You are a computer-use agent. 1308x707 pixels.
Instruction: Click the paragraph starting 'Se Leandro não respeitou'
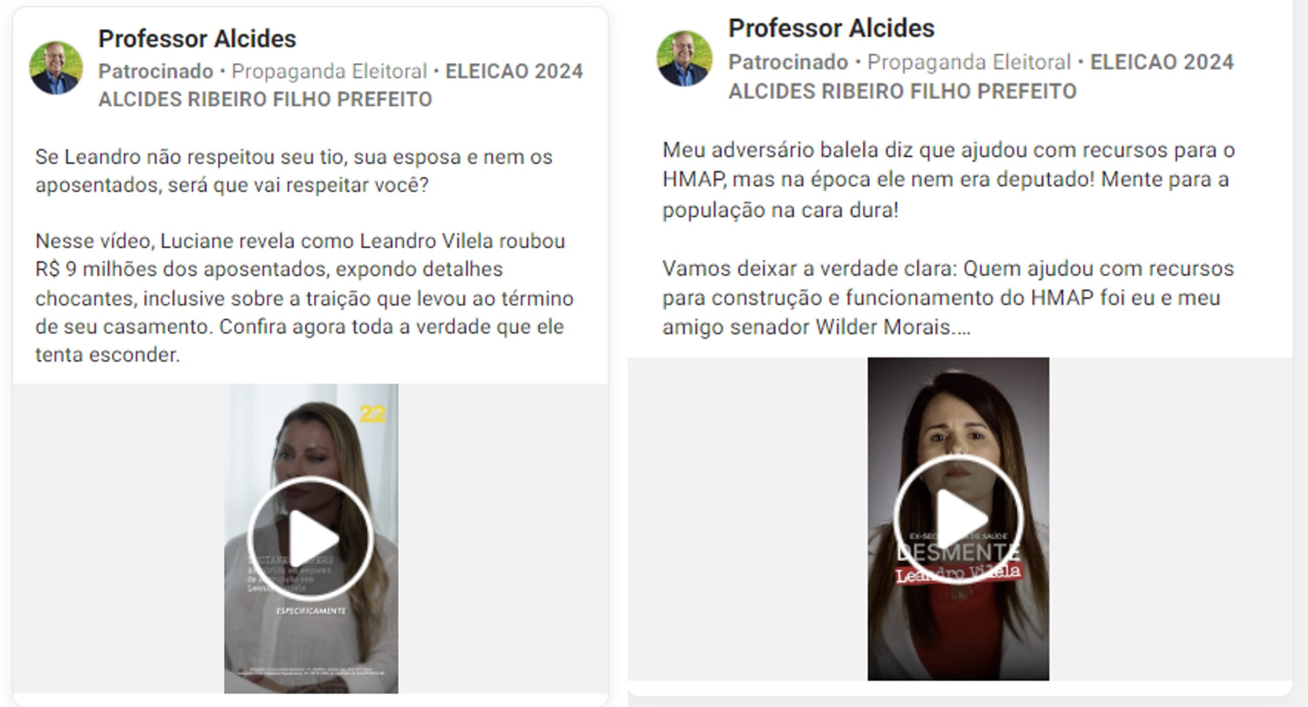(294, 171)
